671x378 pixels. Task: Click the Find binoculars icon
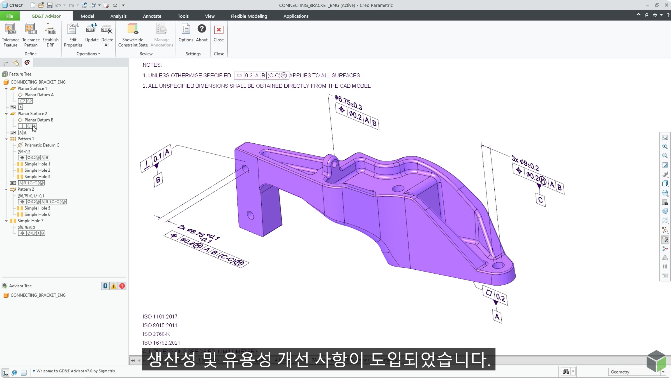(x=566, y=372)
